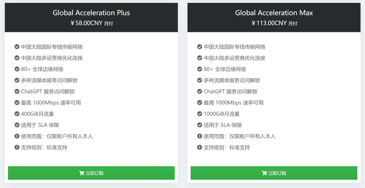The width and height of the screenshot is (365, 188).
Task: Click exclamation icon beside Max 支持级别
Action: 200,147
